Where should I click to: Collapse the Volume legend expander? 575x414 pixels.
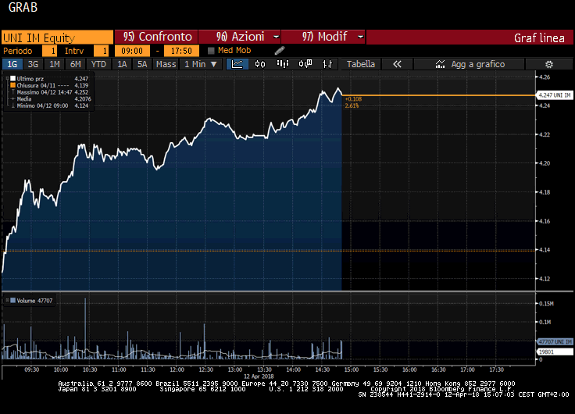[7, 300]
